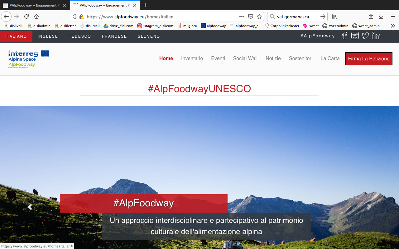The width and height of the screenshot is (399, 249).
Task: Click the slide caption about approccio interdisciplinare
Action: pyautogui.click(x=206, y=226)
